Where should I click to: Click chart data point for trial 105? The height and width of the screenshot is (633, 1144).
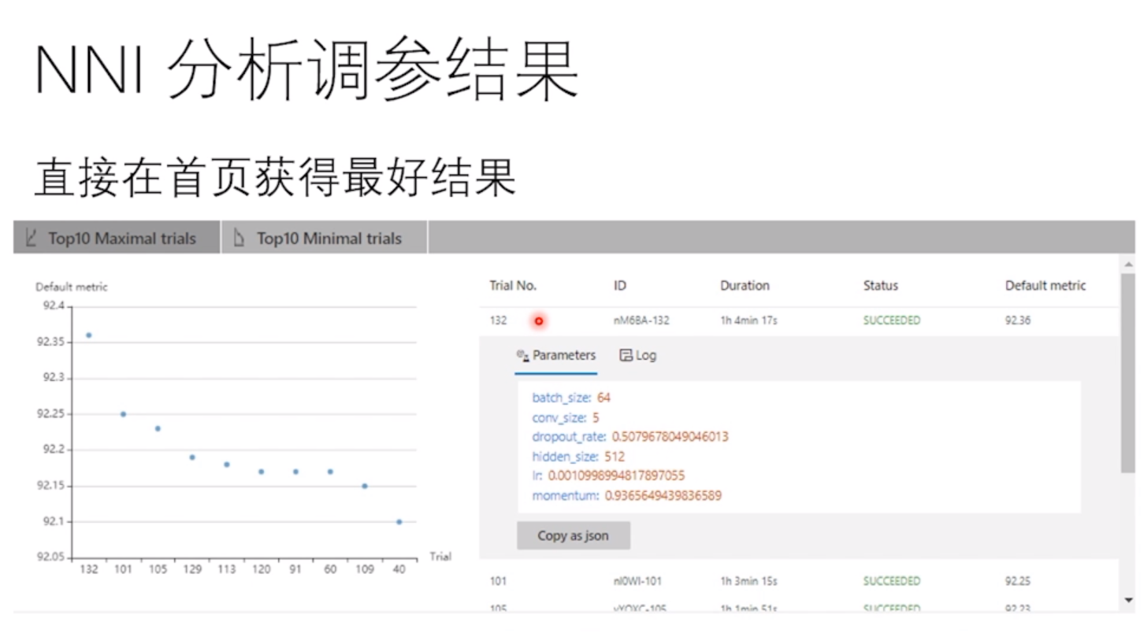click(158, 428)
